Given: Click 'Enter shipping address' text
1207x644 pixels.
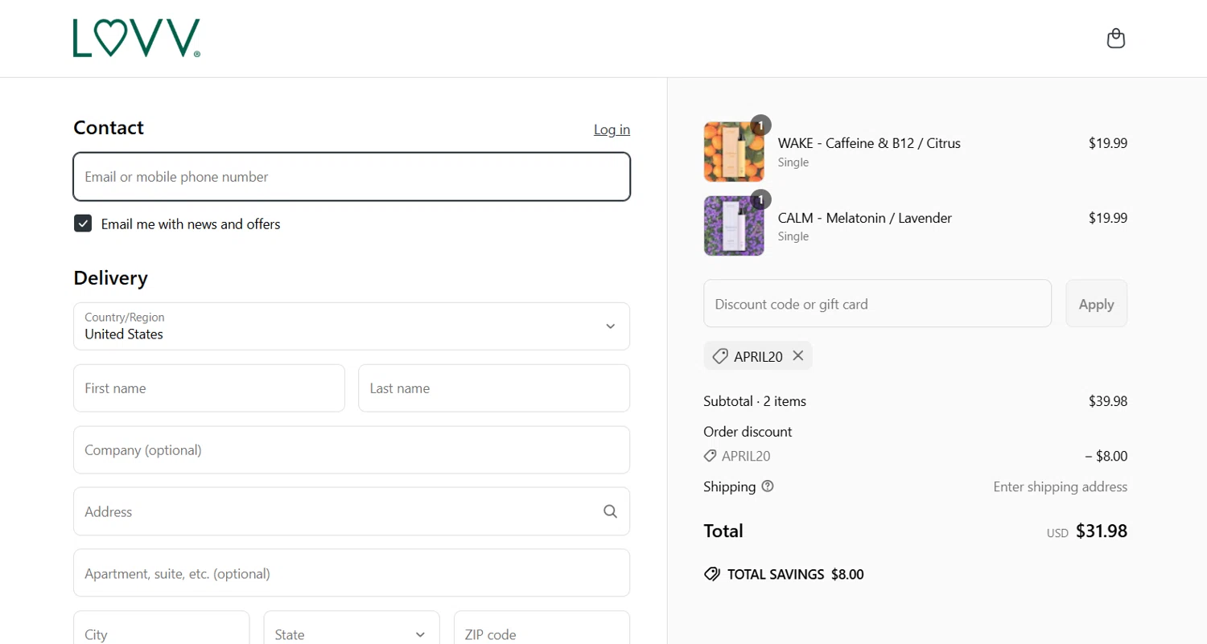Looking at the screenshot, I should [x=1061, y=486].
